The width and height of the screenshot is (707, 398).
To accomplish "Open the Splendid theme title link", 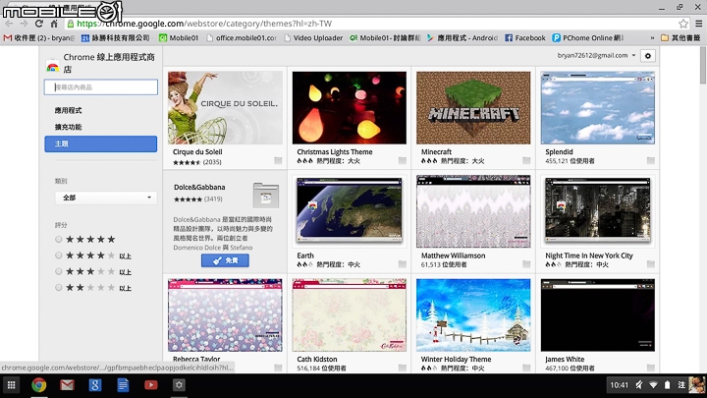I will [559, 152].
